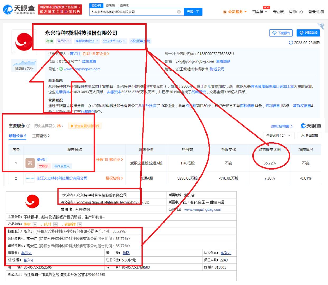Click the 最终受益人 tag under 高兴江
The image size is (328, 285).
pyautogui.click(x=62, y=166)
